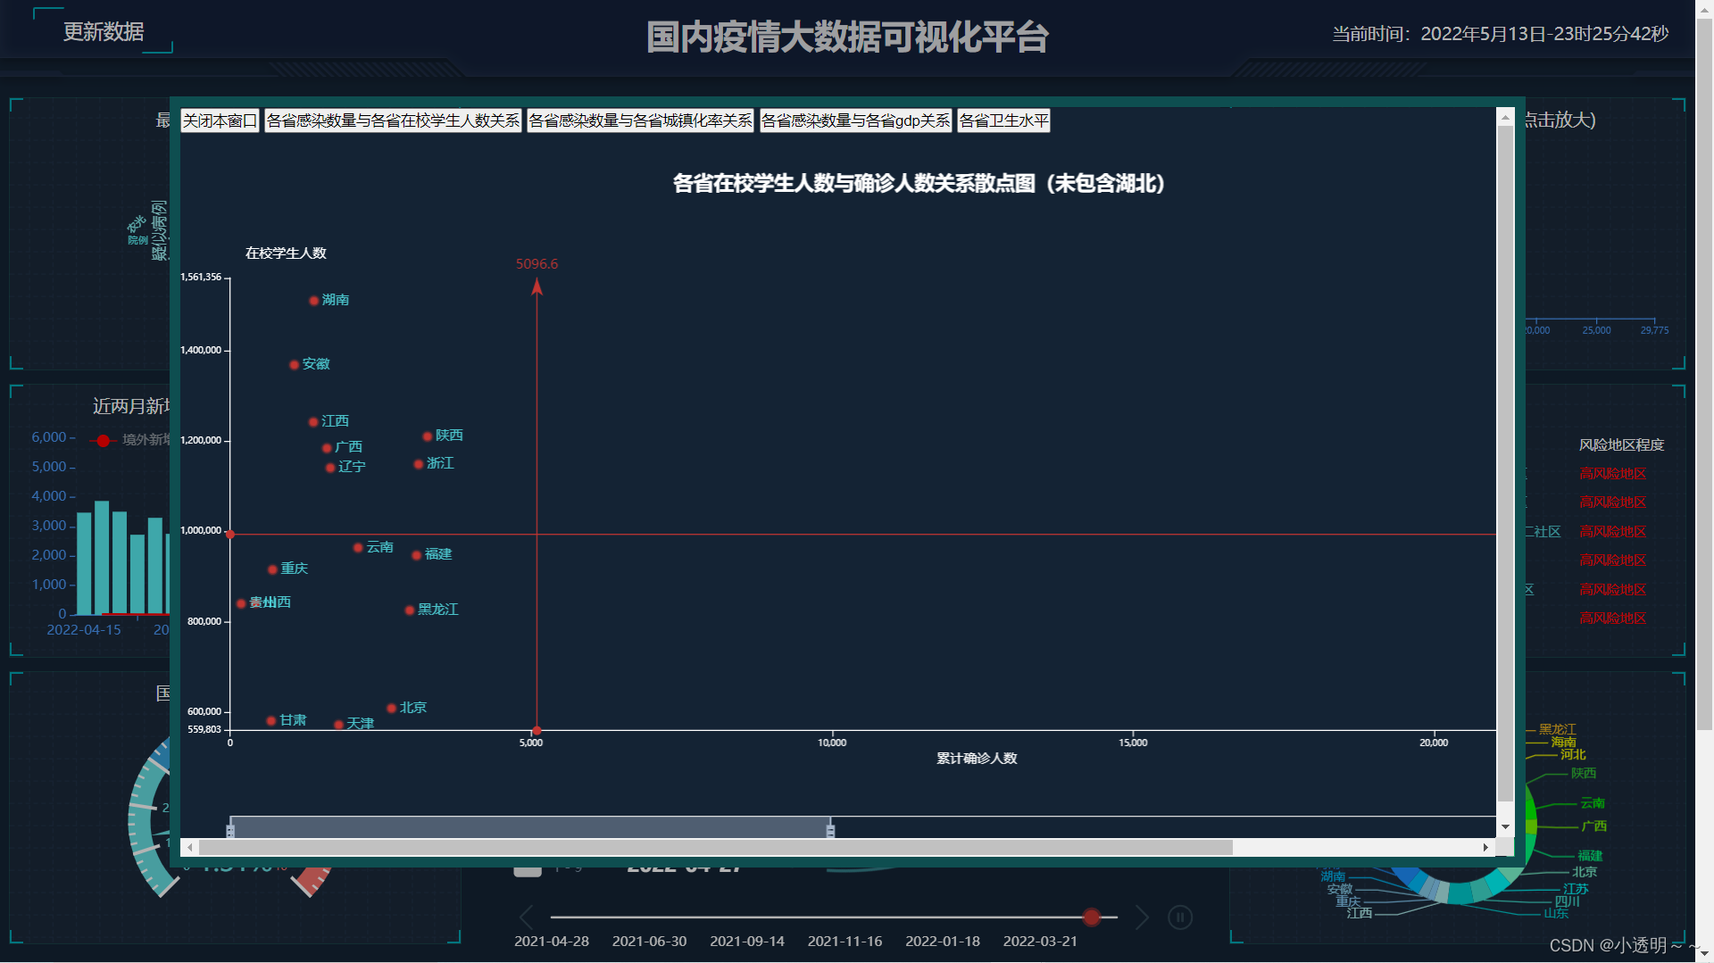Toggle the 境外新增 legend marker
The width and height of the screenshot is (1714, 963).
click(x=104, y=441)
